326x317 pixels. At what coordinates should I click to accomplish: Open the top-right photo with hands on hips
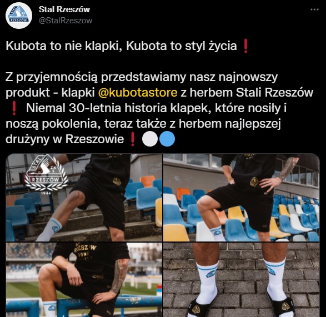tap(242, 197)
